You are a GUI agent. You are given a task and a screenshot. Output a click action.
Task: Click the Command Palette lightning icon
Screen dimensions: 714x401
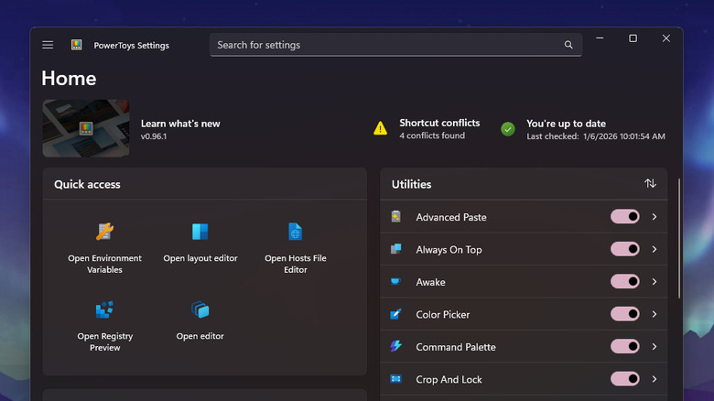point(395,346)
